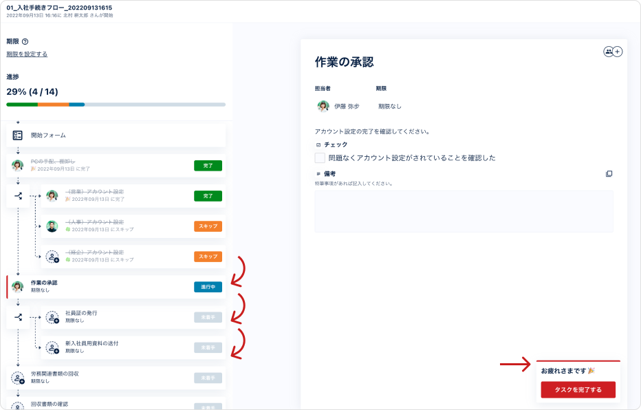
Task: Click the help icon next to 期限
Action: 25,41
